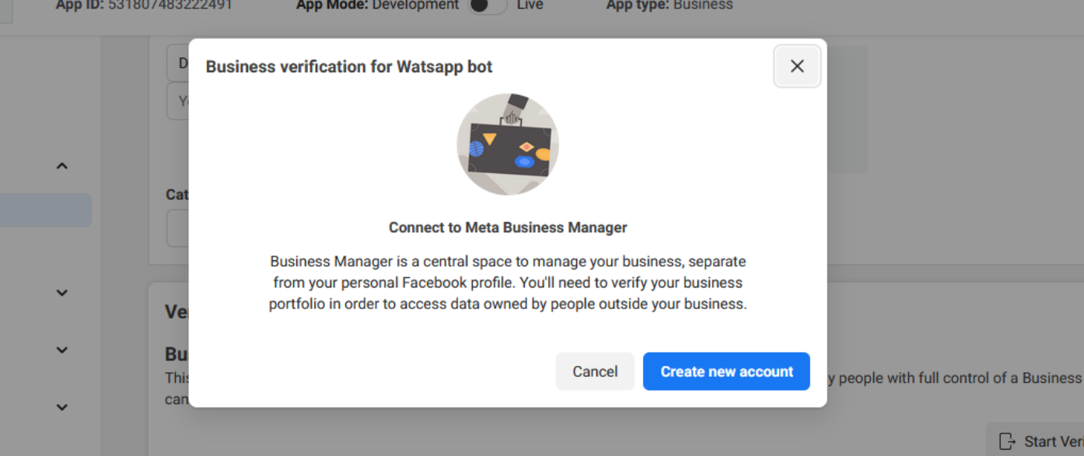The width and height of the screenshot is (1084, 456).
Task: Expand the bottom sidebar section
Action: click(61, 407)
